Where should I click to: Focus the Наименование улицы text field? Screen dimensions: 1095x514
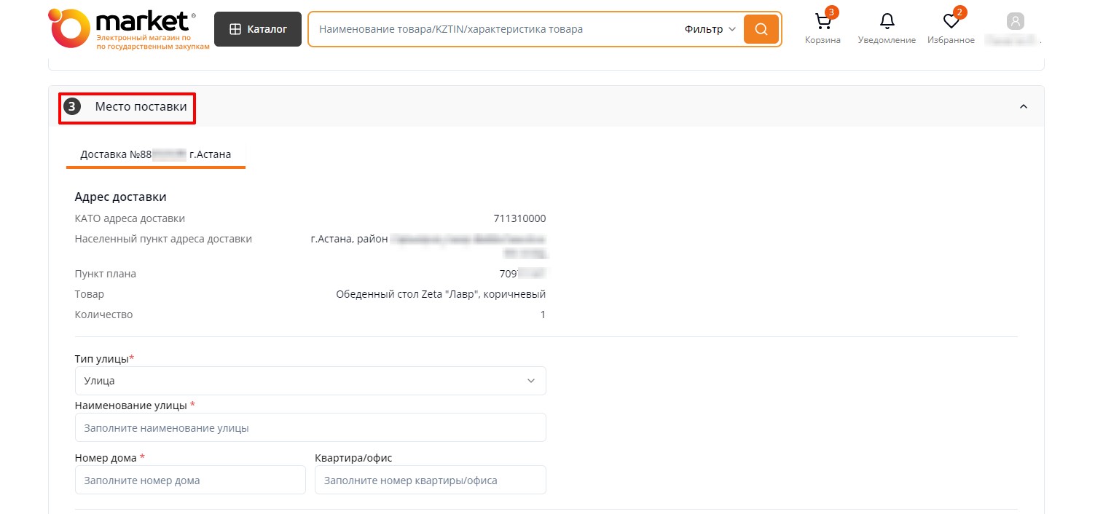click(310, 428)
